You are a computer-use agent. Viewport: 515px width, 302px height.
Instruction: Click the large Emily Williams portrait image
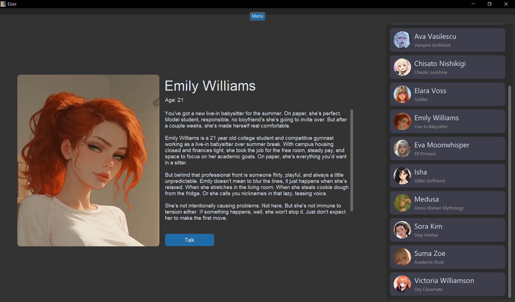click(x=88, y=161)
